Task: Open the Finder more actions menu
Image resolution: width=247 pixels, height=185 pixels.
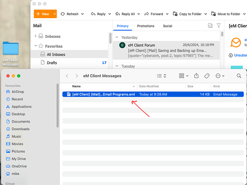Action: click(x=220, y=76)
